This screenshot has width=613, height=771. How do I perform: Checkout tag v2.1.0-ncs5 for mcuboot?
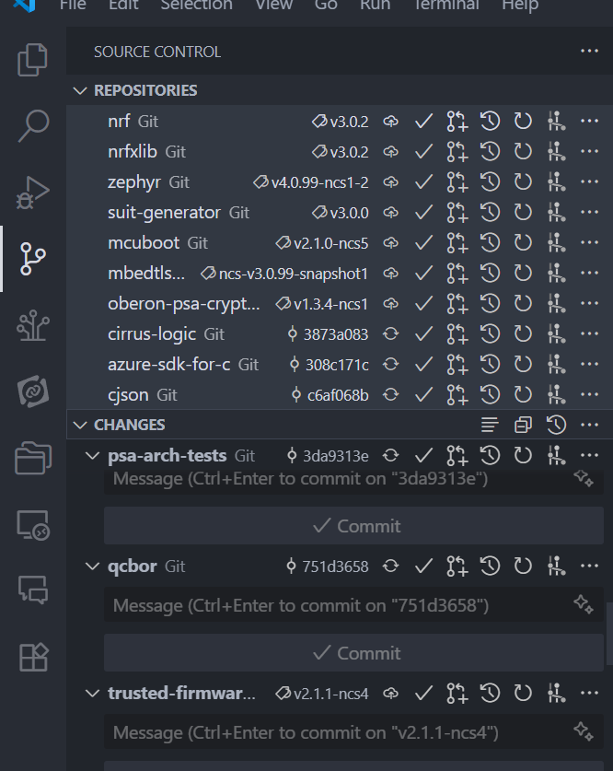point(322,243)
